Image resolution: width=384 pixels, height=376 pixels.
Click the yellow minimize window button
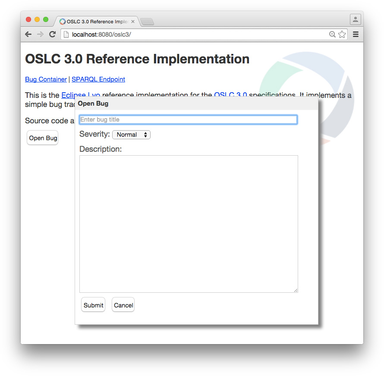[37, 19]
